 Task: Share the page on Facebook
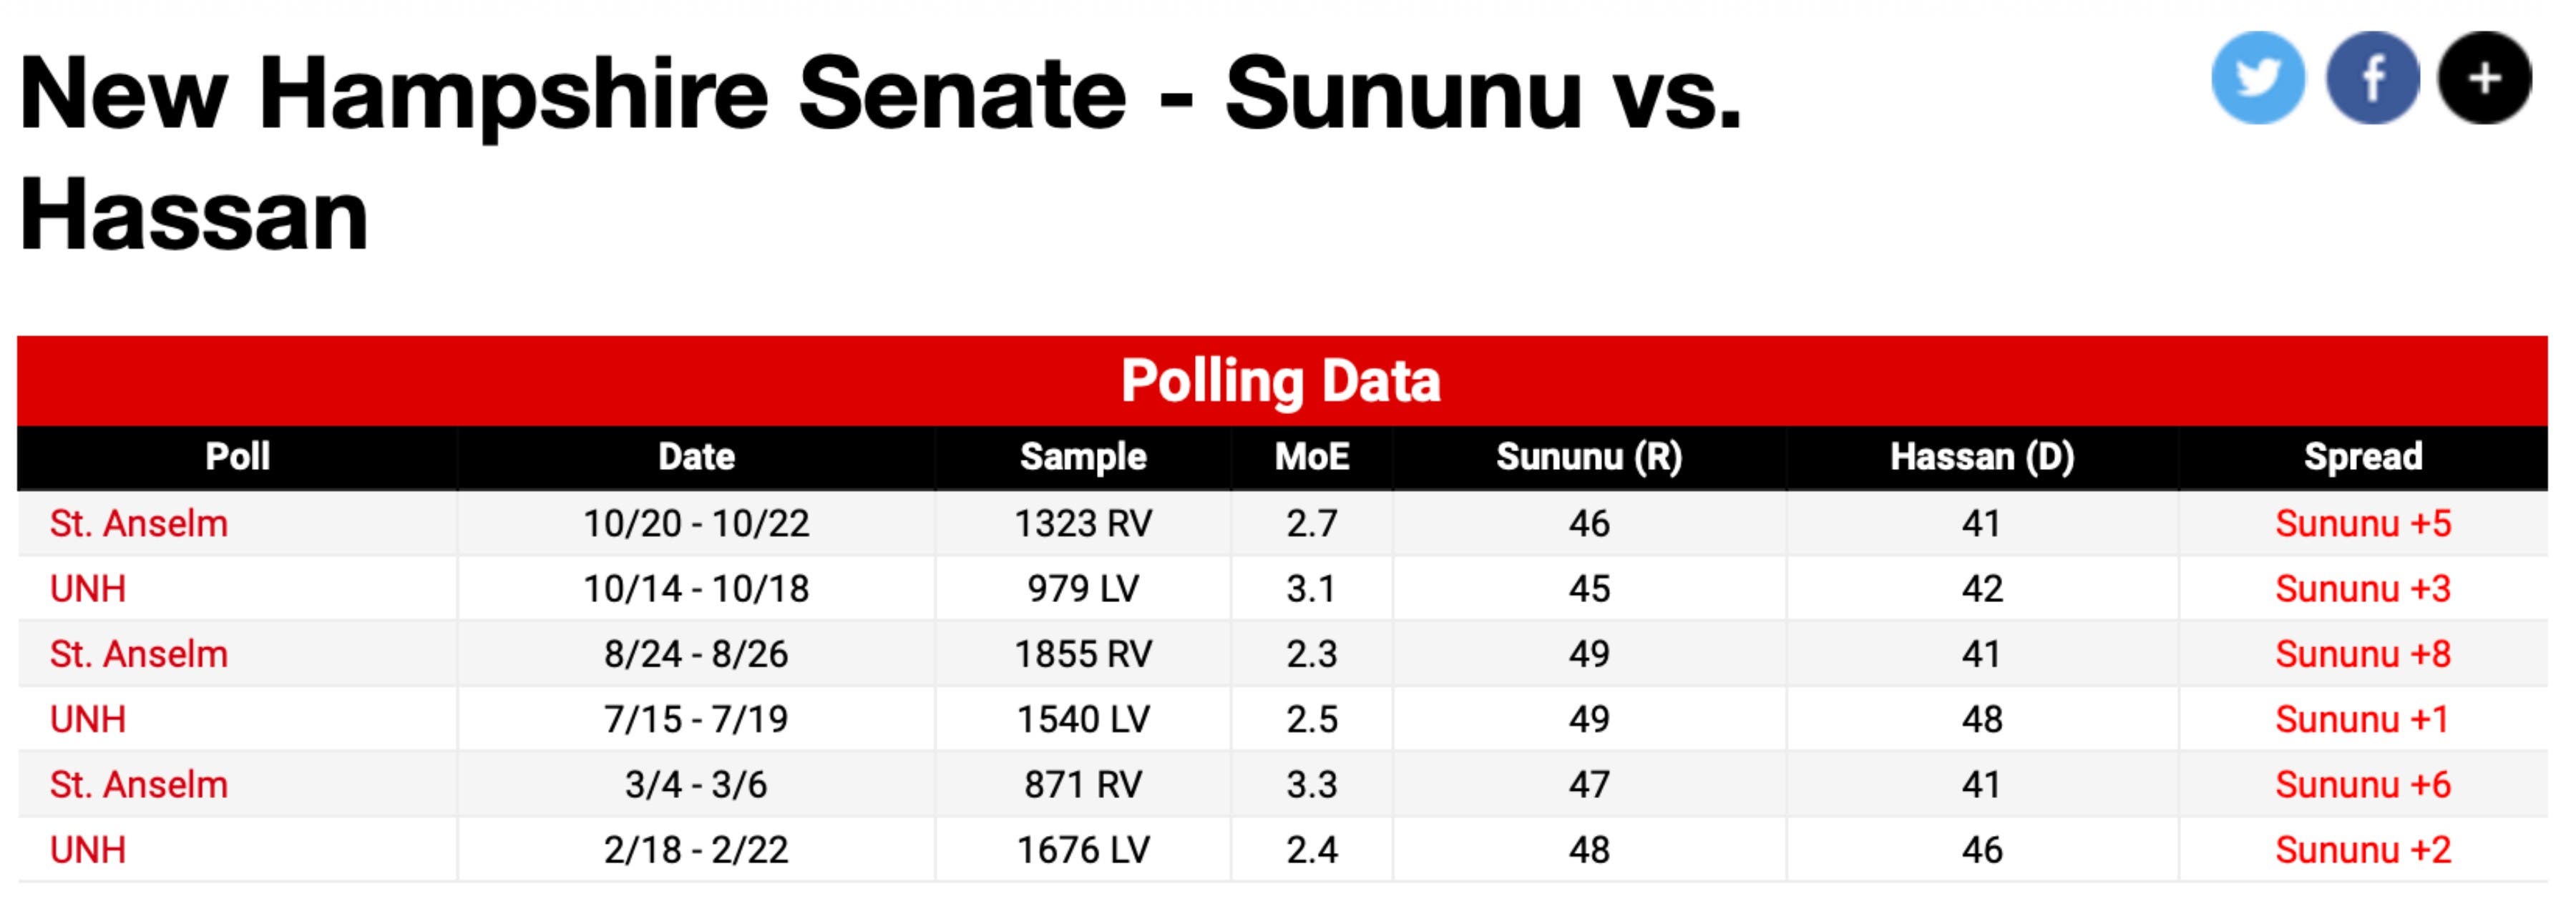click(x=2372, y=78)
